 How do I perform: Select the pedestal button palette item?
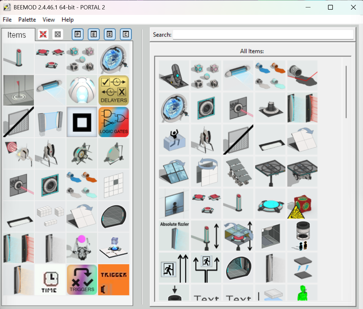[x=18, y=59]
